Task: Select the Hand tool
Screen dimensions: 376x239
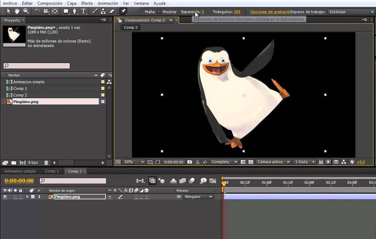Action: point(17,11)
